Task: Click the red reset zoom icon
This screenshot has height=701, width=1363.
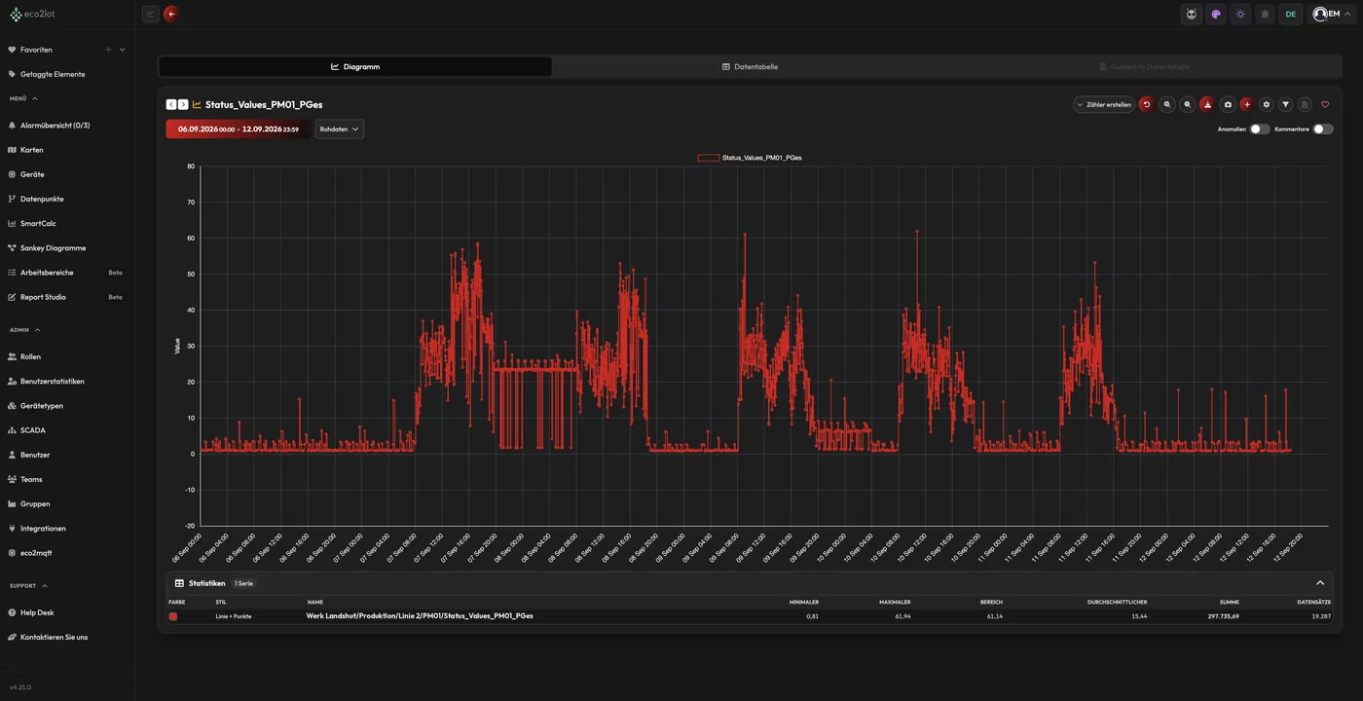Action: tap(1146, 104)
